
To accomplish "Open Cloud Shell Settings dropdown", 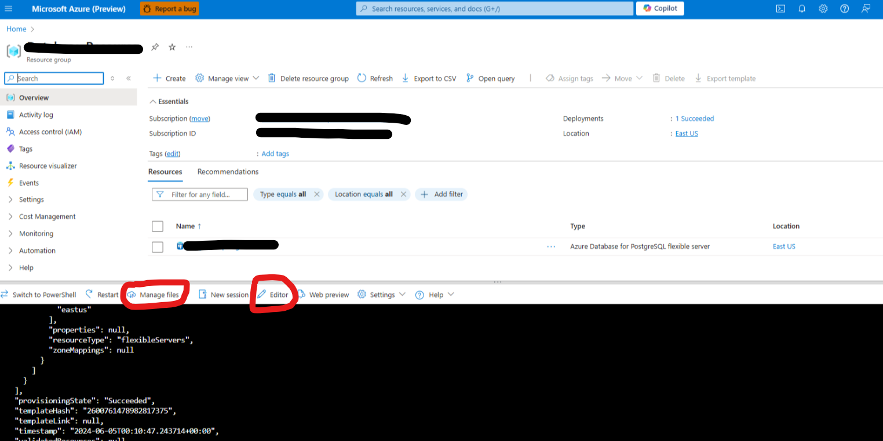I will click(381, 295).
